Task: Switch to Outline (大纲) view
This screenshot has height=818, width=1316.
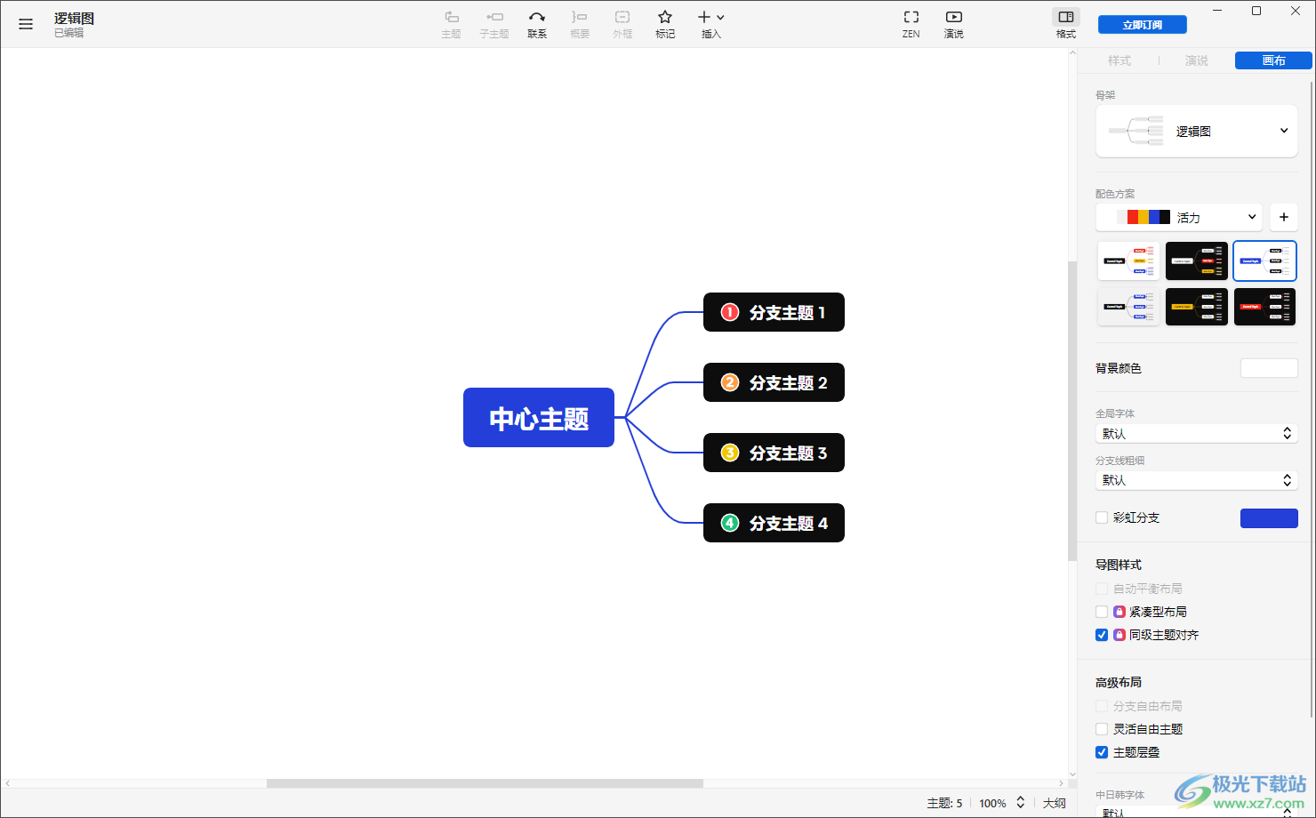Action: [x=1055, y=803]
